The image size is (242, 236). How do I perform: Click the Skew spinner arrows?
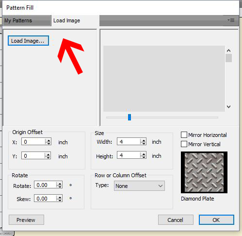(59, 199)
